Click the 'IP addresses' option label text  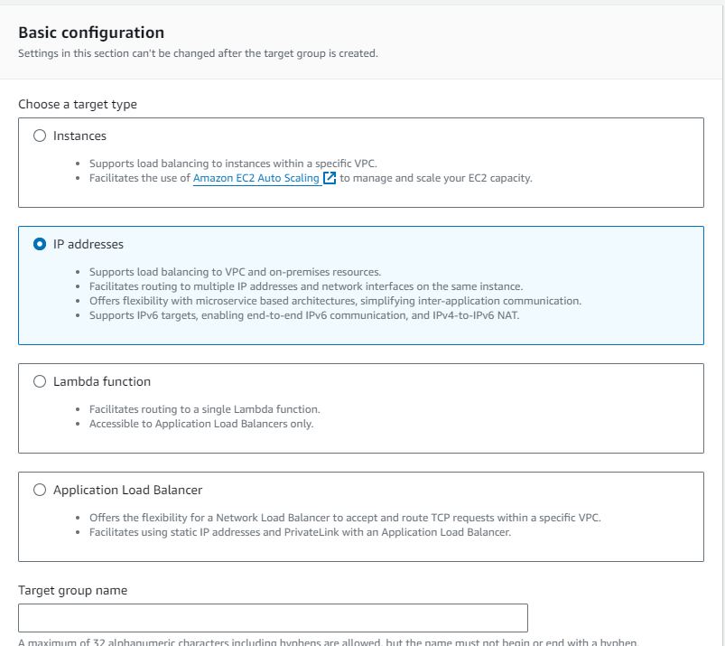coord(88,244)
